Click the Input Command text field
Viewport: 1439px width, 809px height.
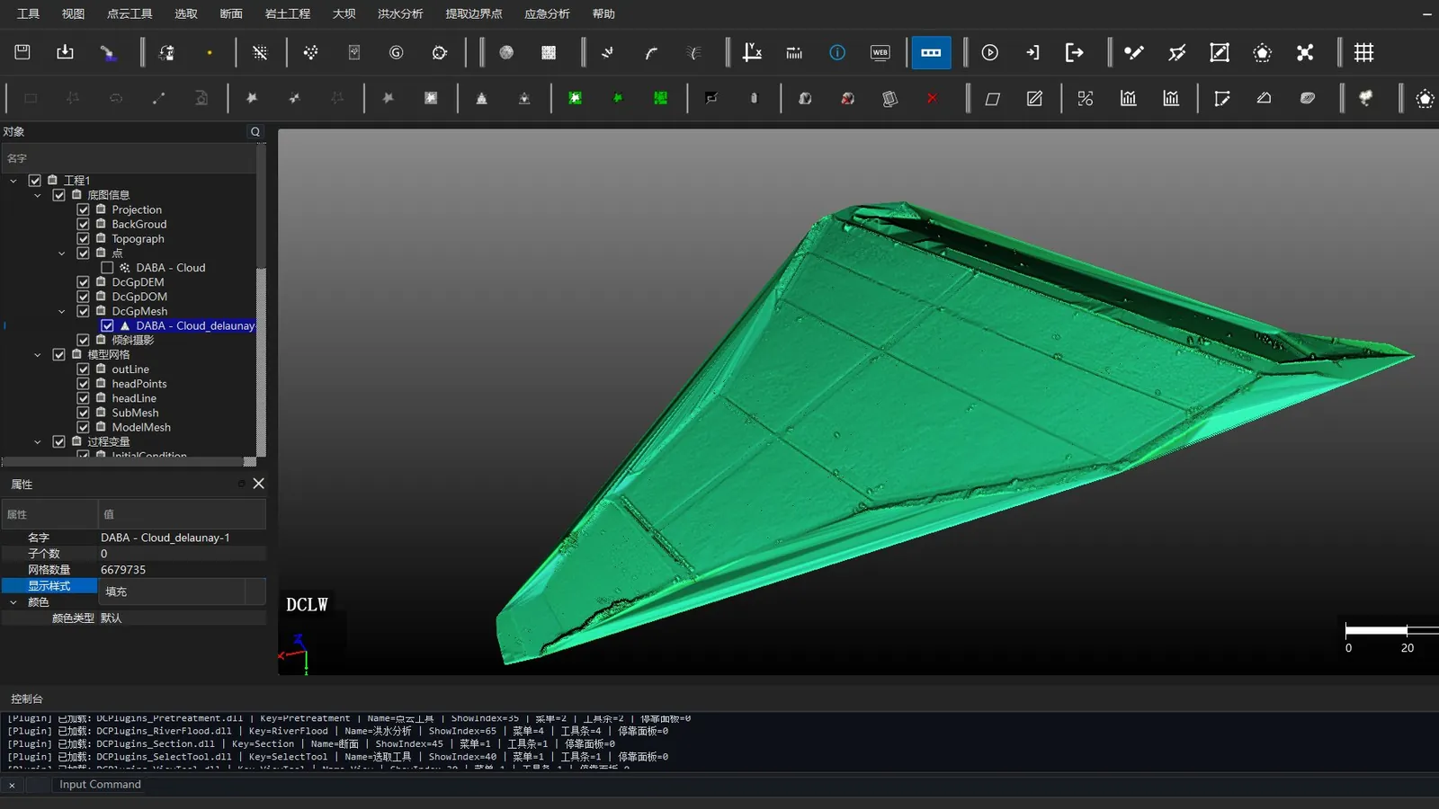pos(745,785)
